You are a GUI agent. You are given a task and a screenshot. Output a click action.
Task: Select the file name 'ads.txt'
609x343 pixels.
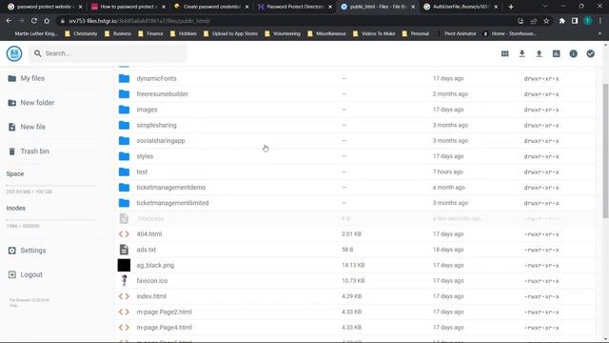(x=146, y=250)
